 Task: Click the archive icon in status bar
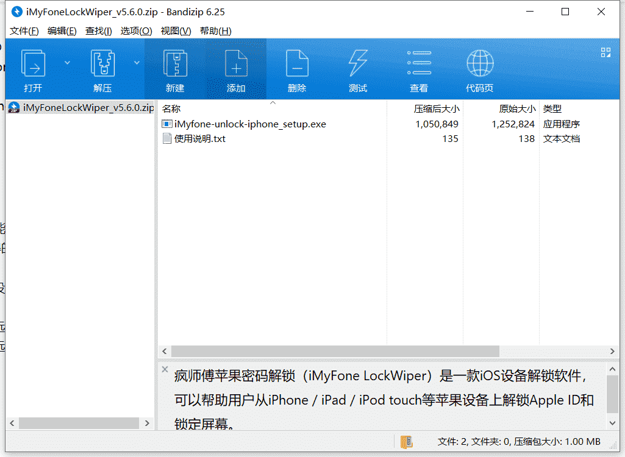pyautogui.click(x=406, y=441)
